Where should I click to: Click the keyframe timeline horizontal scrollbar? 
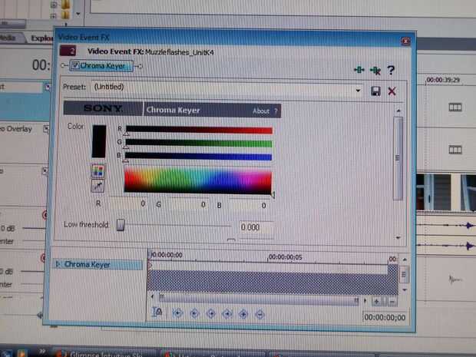[x=259, y=299]
